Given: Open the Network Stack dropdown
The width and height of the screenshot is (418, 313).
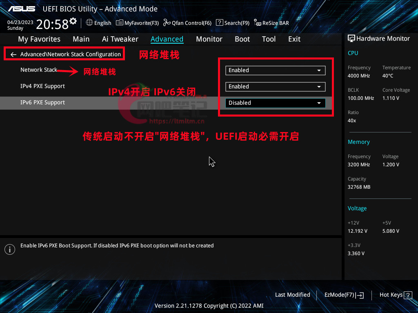Looking at the screenshot, I should (276, 70).
